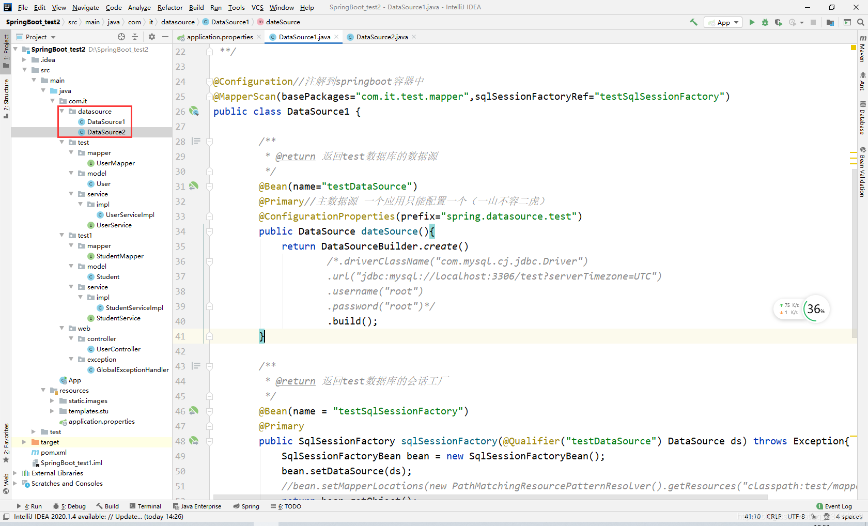This screenshot has height=526, width=868.
Task: Collapse the resources folder
Action: pos(43,390)
